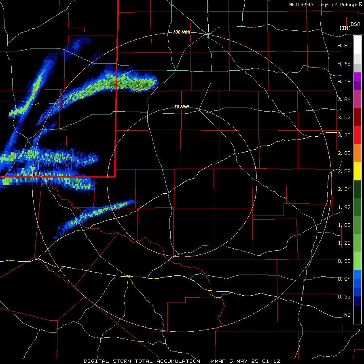The height and width of the screenshot is (364, 364).
Task: Pick the dark red legend swatch
Action: [357, 117]
